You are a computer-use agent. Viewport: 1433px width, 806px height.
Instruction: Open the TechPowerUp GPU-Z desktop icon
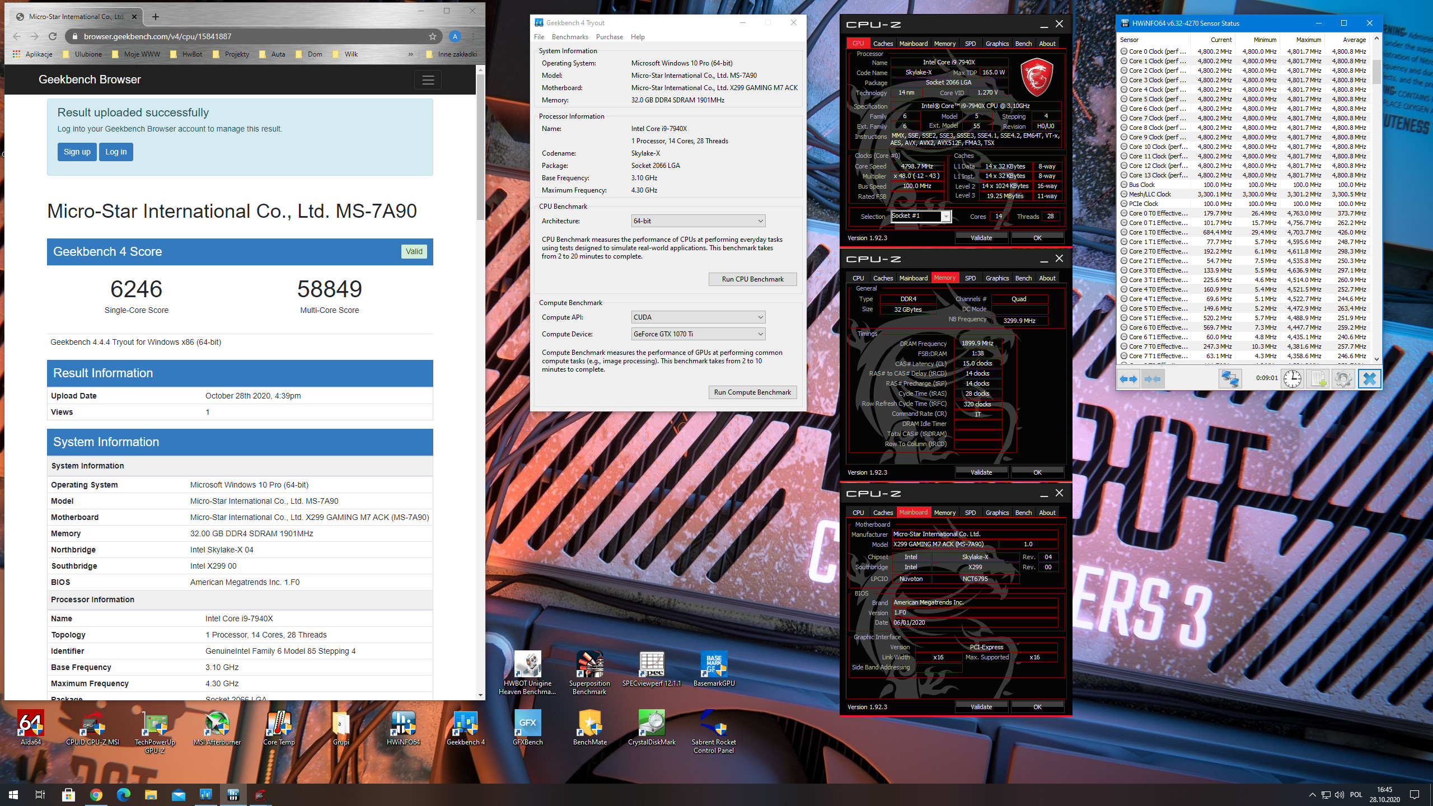click(x=155, y=732)
